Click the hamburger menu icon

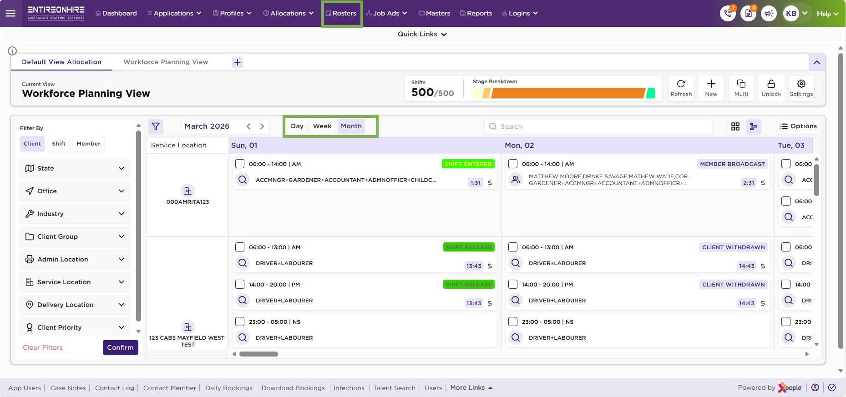tap(10, 13)
